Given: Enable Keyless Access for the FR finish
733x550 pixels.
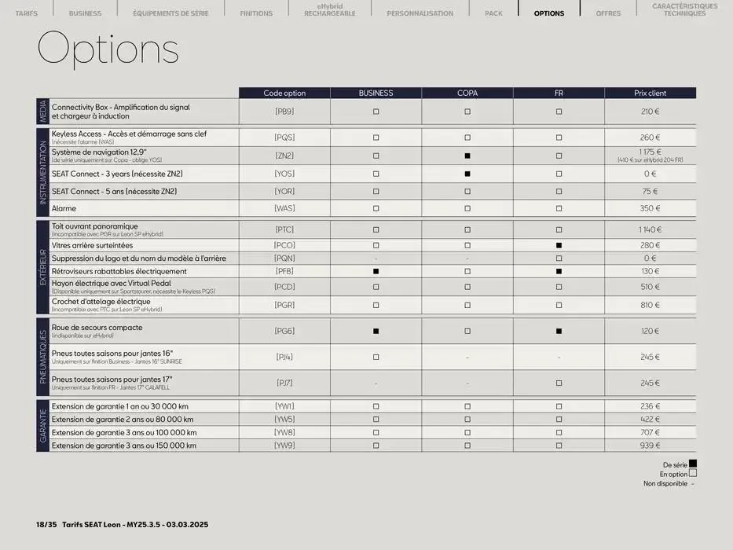Looking at the screenshot, I should [x=559, y=135].
